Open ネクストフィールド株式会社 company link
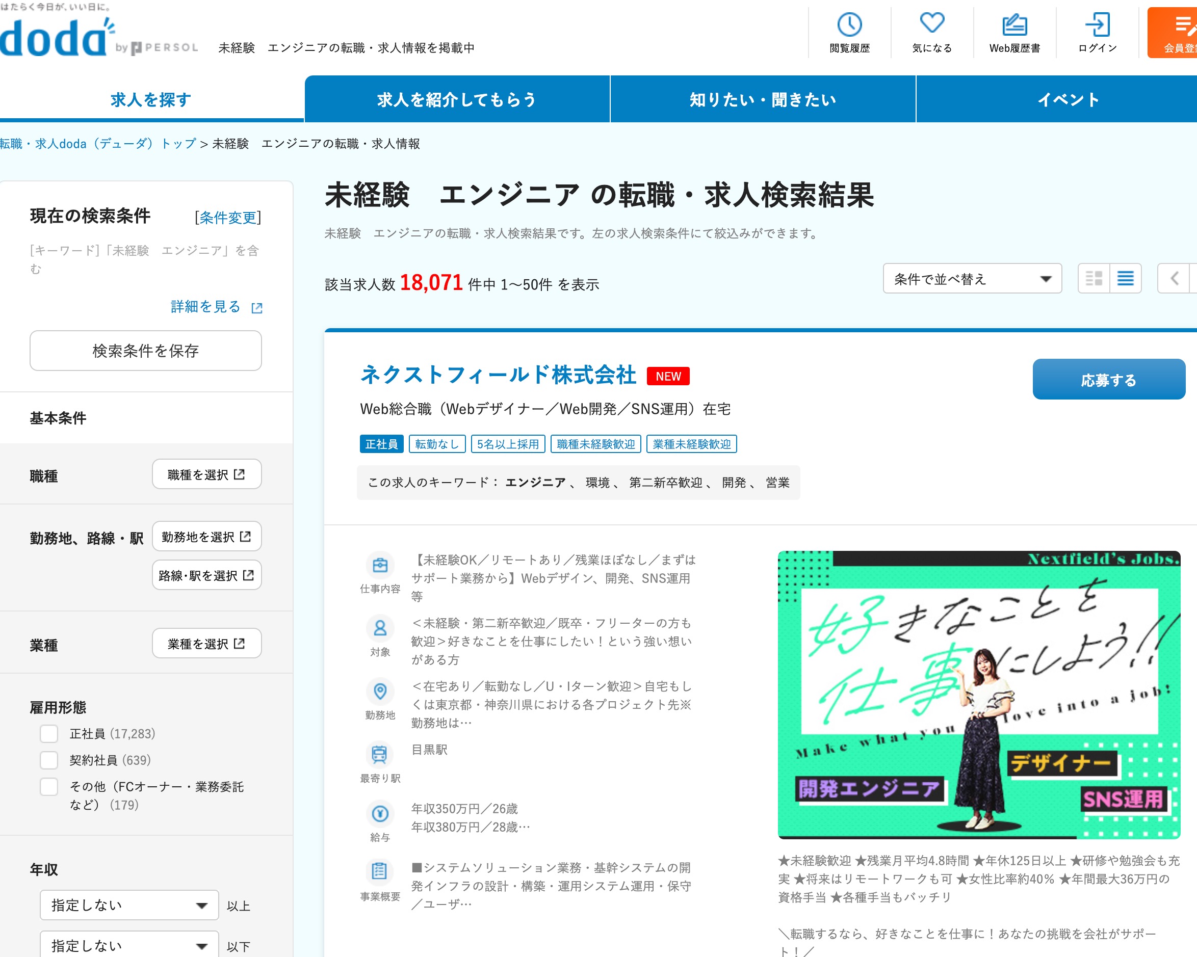Screen dimensions: 1197x957 click(498, 375)
